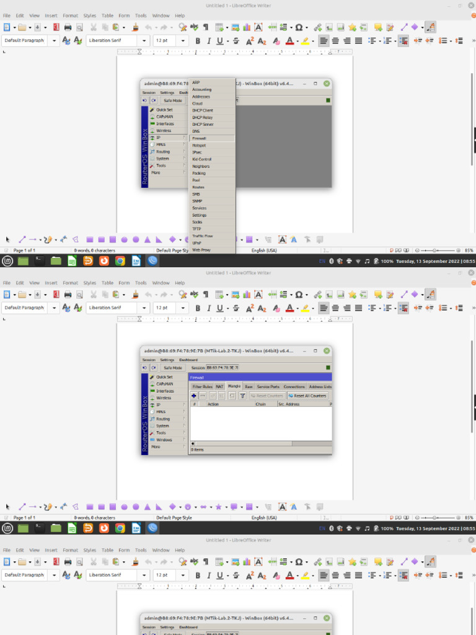Click the Src. Address column header
476x635 pixels.
(302, 404)
